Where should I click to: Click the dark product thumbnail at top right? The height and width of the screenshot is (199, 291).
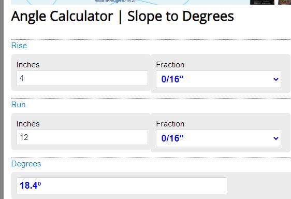point(262,2)
